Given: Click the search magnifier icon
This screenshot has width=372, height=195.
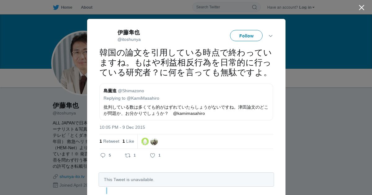Looking at the screenshot, I should pos(254,7).
